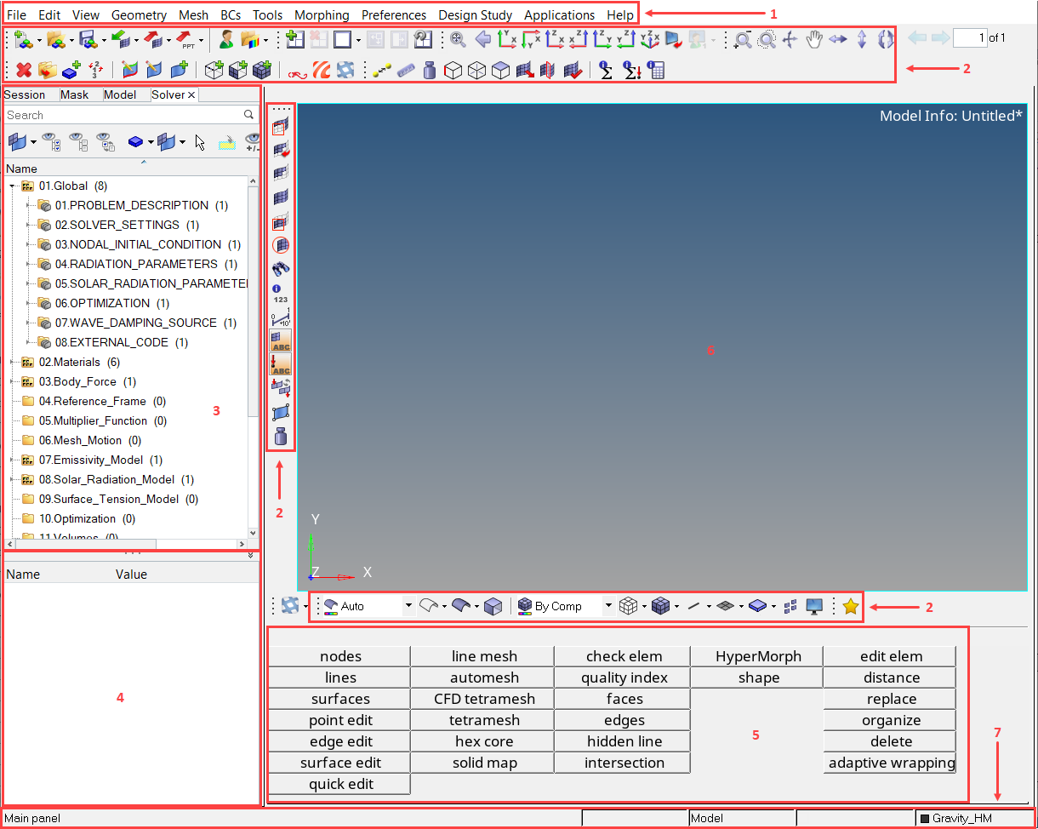The height and width of the screenshot is (829, 1038).
Task: Click the CFD tetramesh button
Action: [x=484, y=699]
